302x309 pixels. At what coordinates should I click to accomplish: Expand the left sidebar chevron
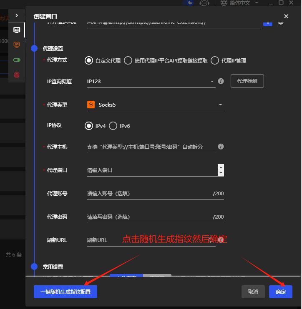pos(17,15)
